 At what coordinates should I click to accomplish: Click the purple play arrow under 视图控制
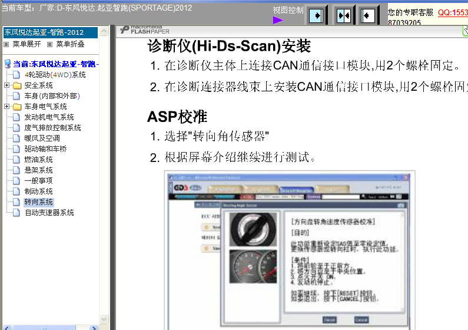[x=278, y=20]
